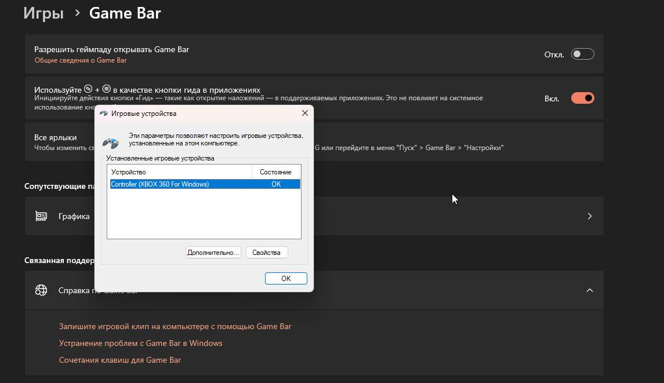Click OK status cell of controller

point(276,184)
